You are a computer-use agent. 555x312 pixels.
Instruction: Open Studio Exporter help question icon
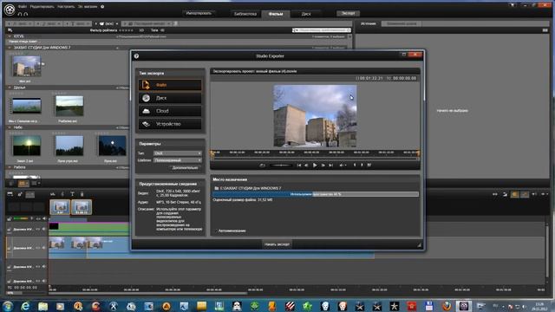point(136,55)
